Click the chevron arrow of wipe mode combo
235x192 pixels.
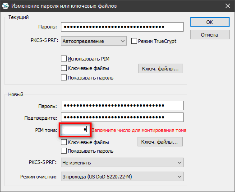180,177
